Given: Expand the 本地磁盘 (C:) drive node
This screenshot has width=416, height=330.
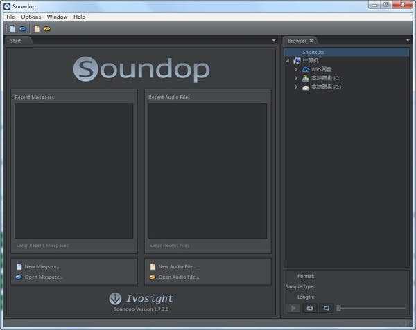Looking at the screenshot, I should [296, 78].
